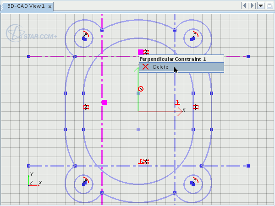Select the left endpoint of the bottom construction line
The image size is (275, 206).
pos(28,166)
